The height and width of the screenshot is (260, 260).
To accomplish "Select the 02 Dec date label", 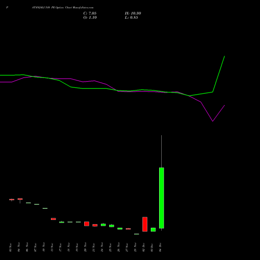I will coord(144,247).
